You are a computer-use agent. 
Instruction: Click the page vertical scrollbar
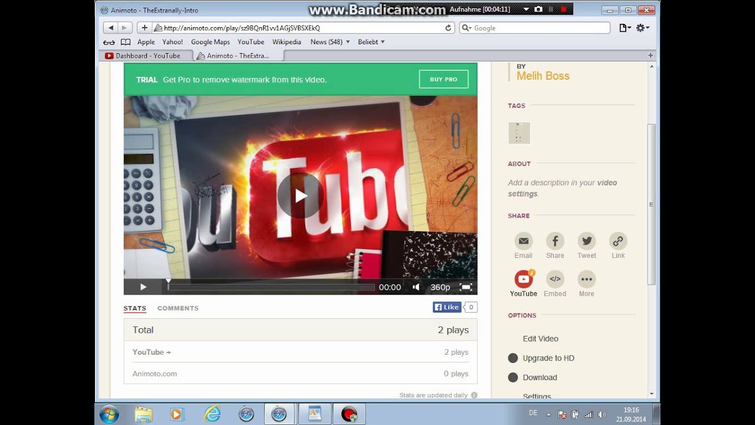click(651, 204)
